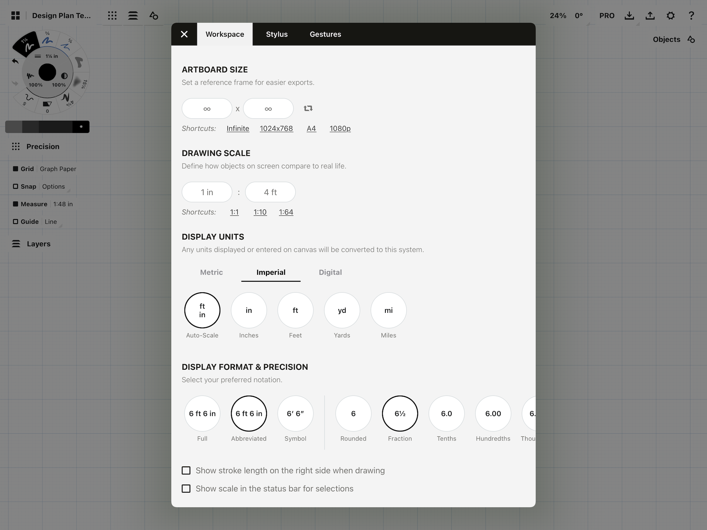Viewport: 707px width, 530px height.
Task: Select the Feet unit option
Action: [x=295, y=310]
